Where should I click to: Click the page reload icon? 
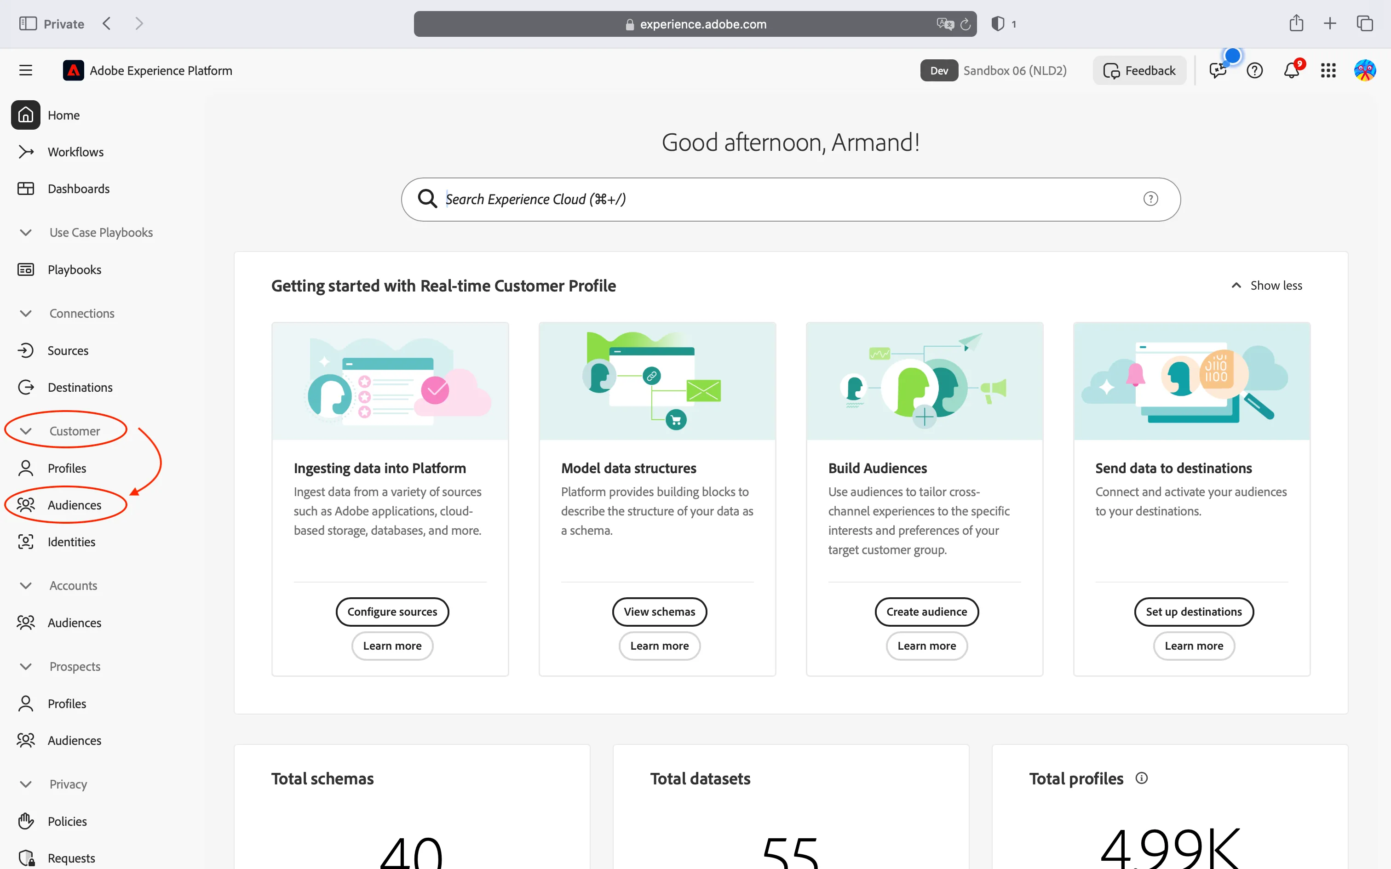click(966, 24)
